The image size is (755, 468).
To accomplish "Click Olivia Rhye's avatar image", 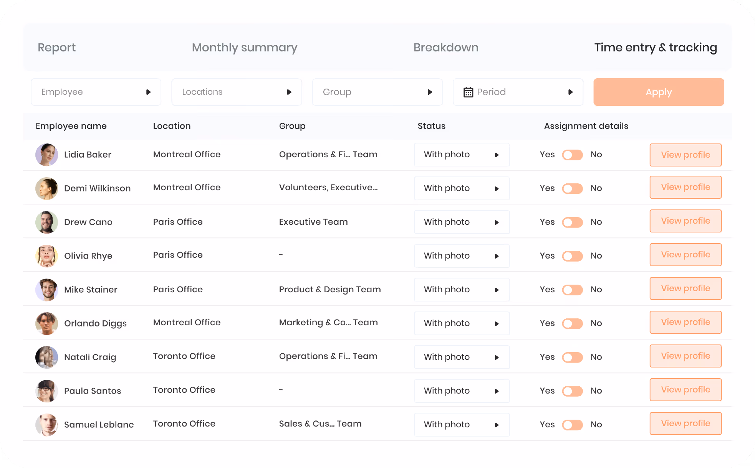I will [x=47, y=256].
